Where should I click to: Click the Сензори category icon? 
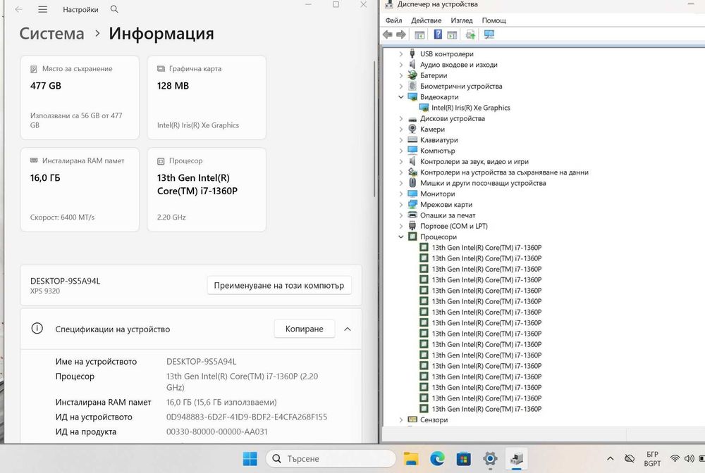(412, 420)
